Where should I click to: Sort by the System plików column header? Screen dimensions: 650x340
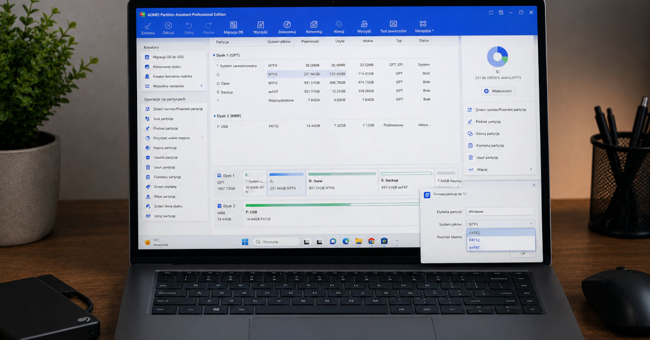coord(278,41)
